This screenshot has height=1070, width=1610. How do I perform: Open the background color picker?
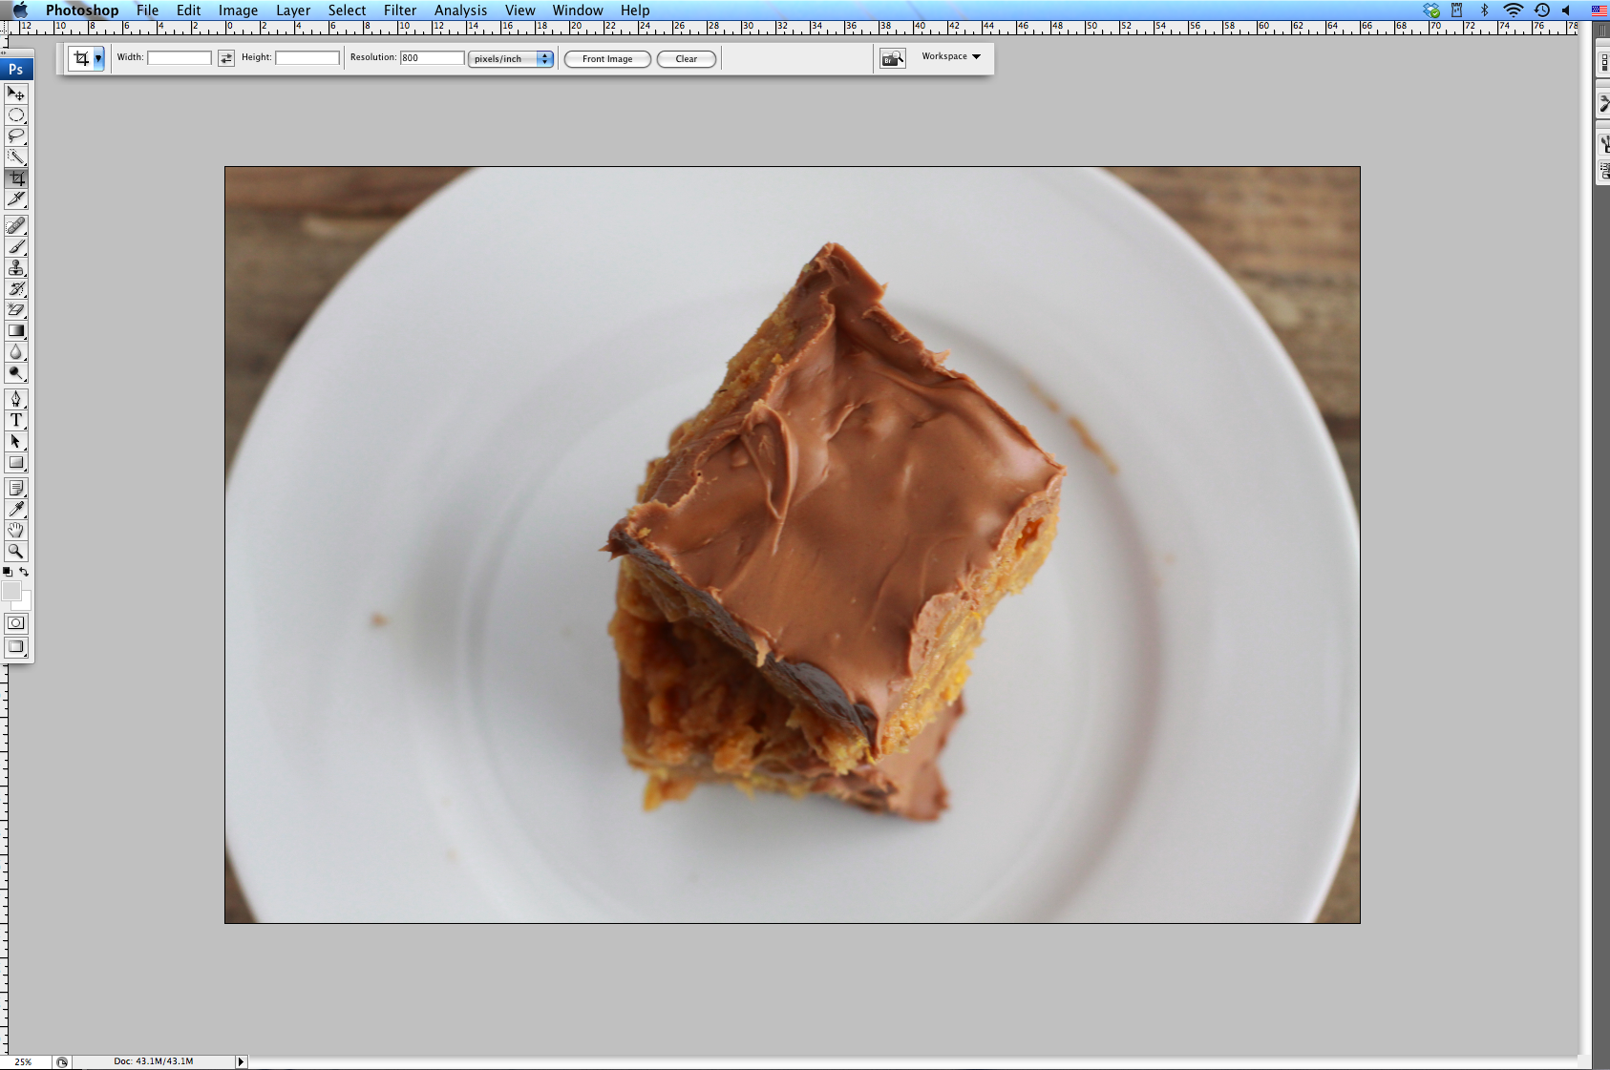coord(26,603)
